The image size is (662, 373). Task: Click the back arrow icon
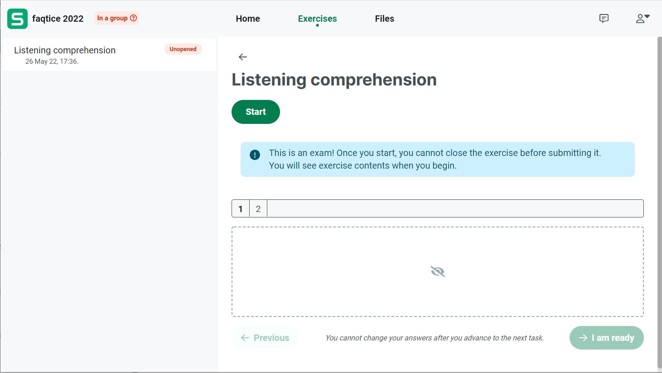pos(243,57)
